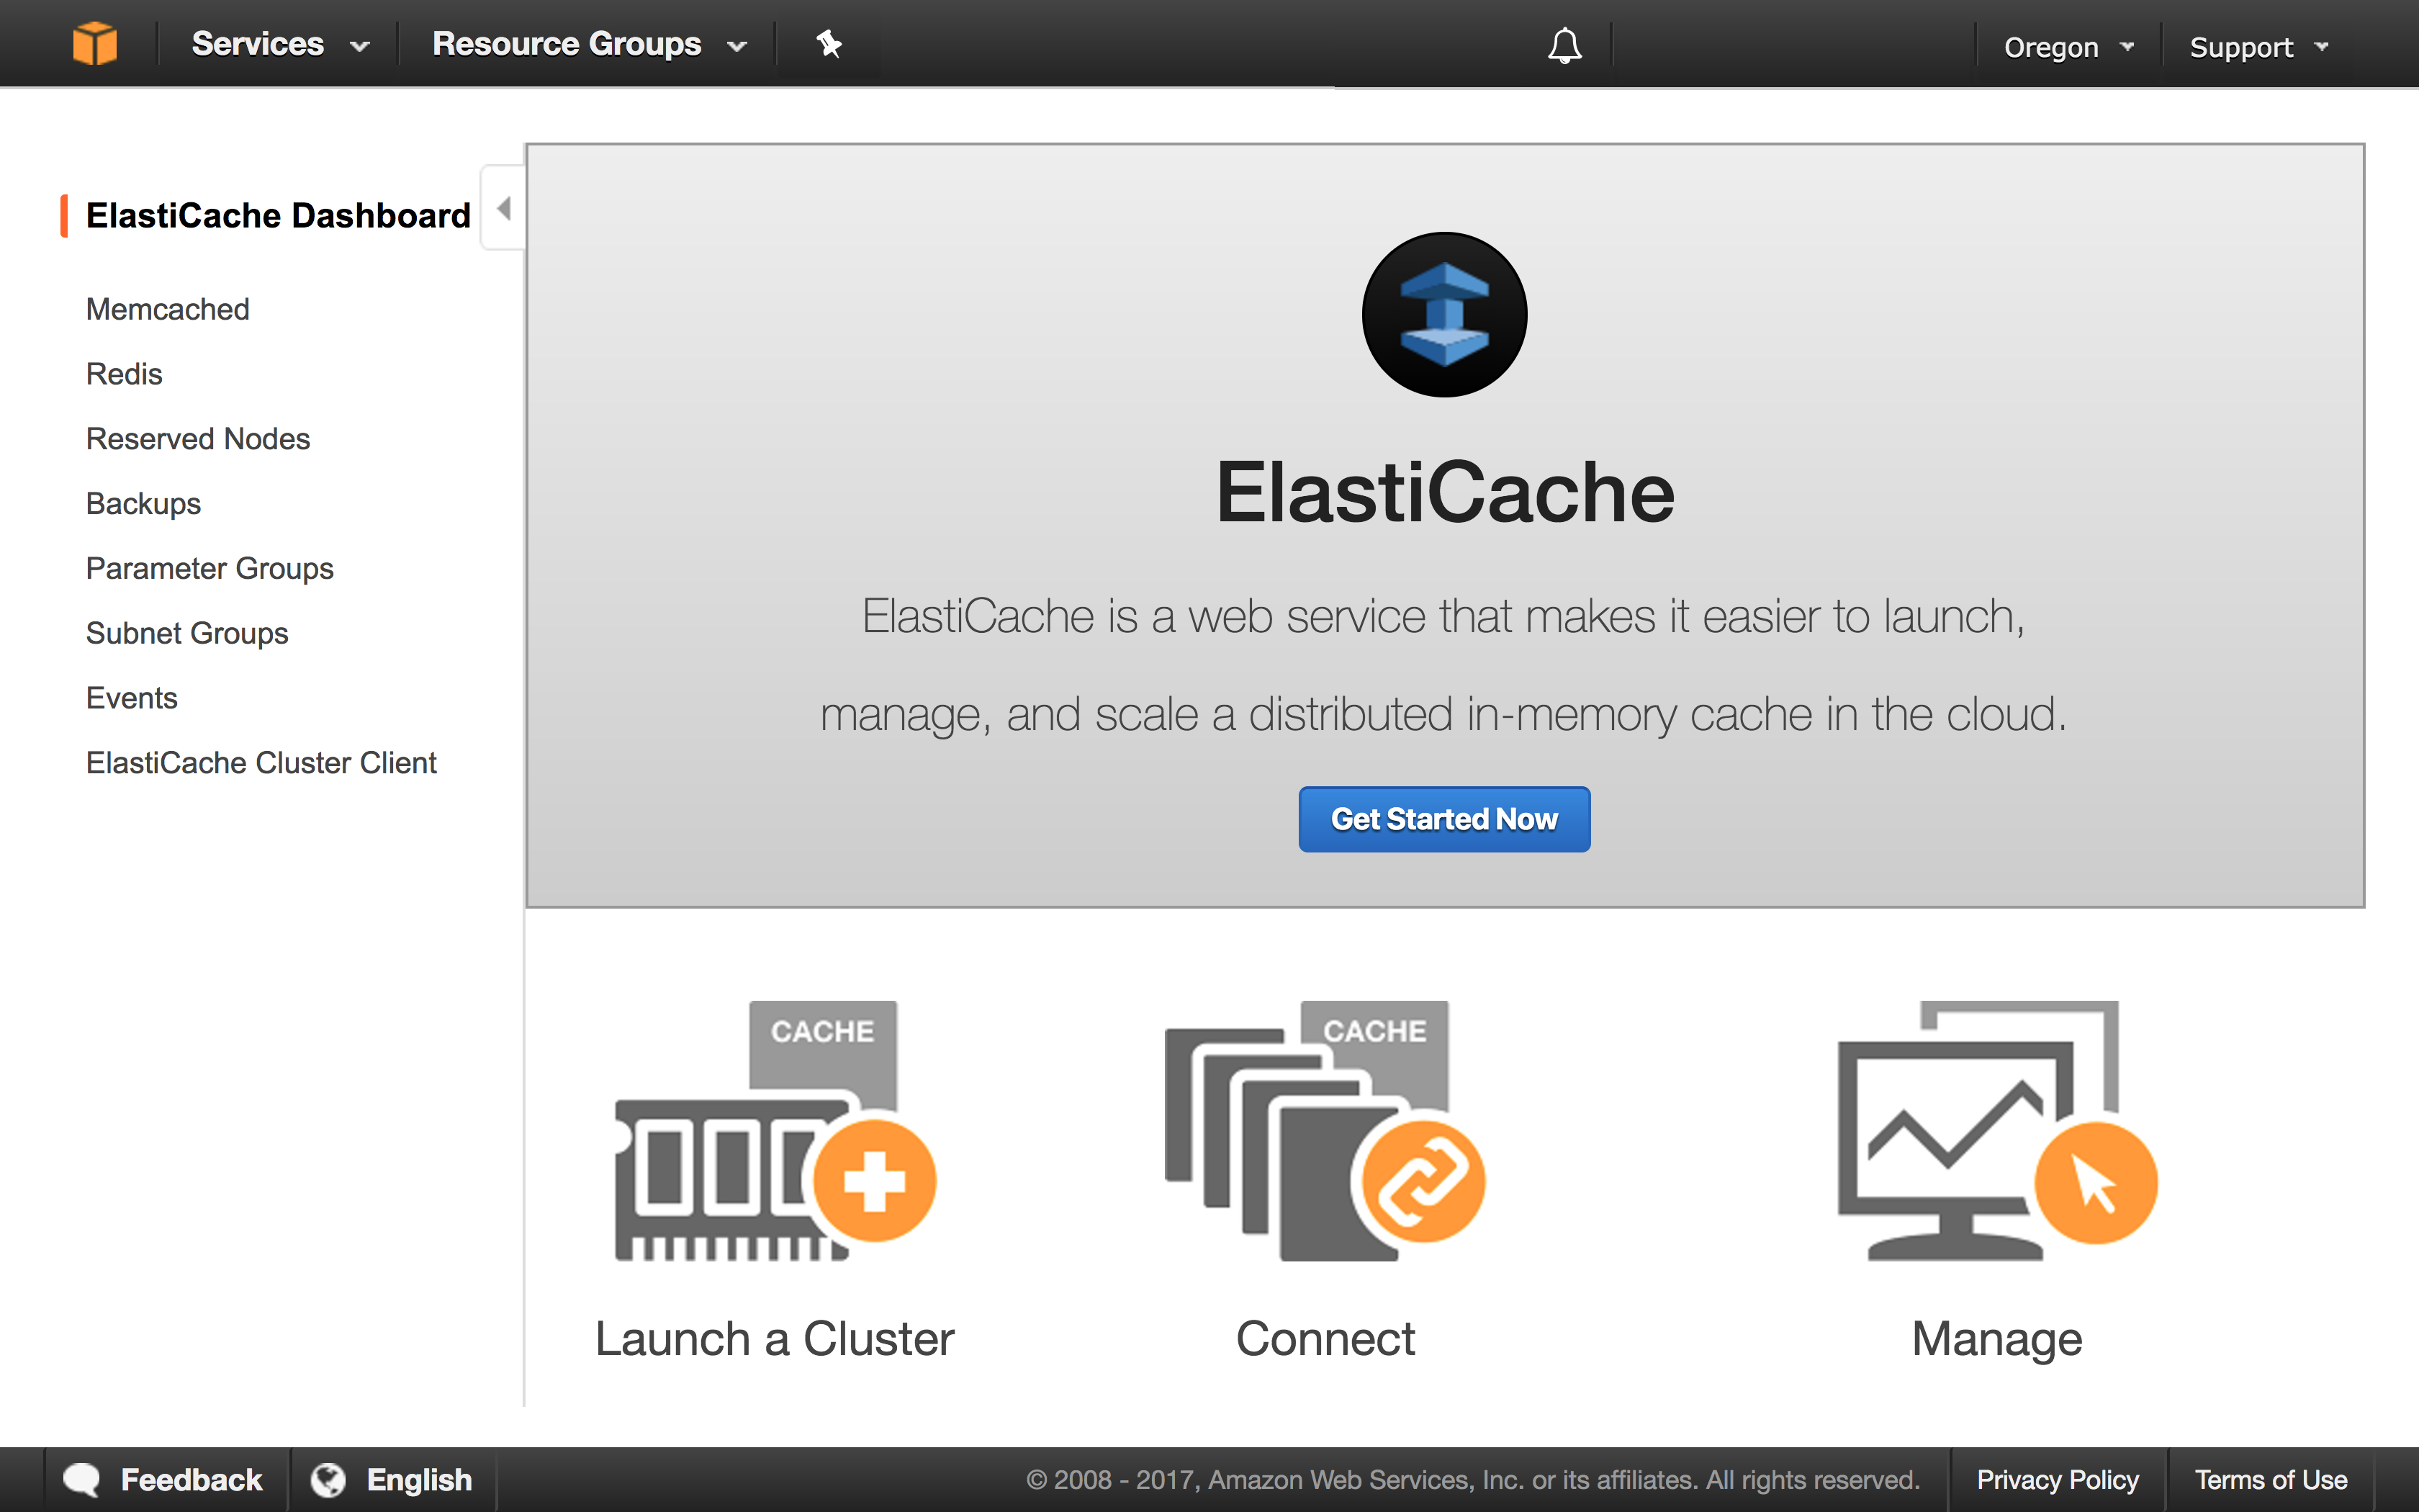Viewport: 2419px width, 1512px height.
Task: Open the Backups section
Action: (143, 504)
